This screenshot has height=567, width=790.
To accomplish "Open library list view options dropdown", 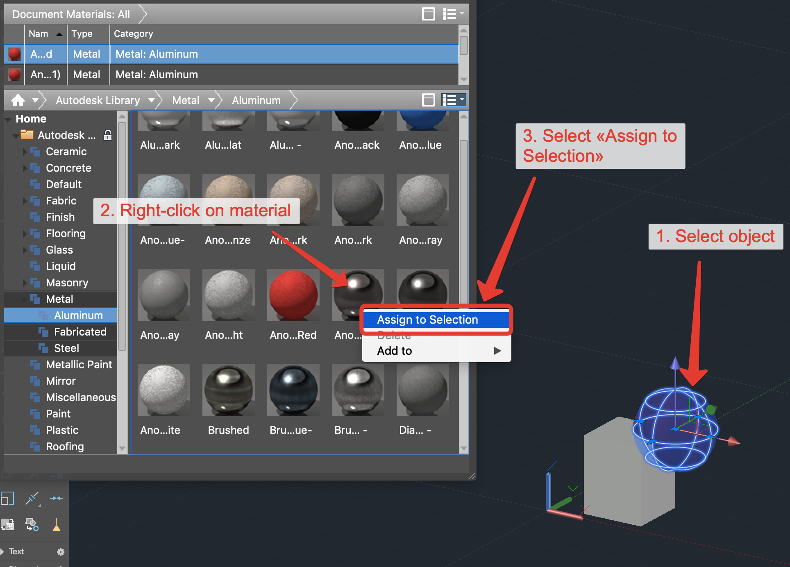I will 453,100.
